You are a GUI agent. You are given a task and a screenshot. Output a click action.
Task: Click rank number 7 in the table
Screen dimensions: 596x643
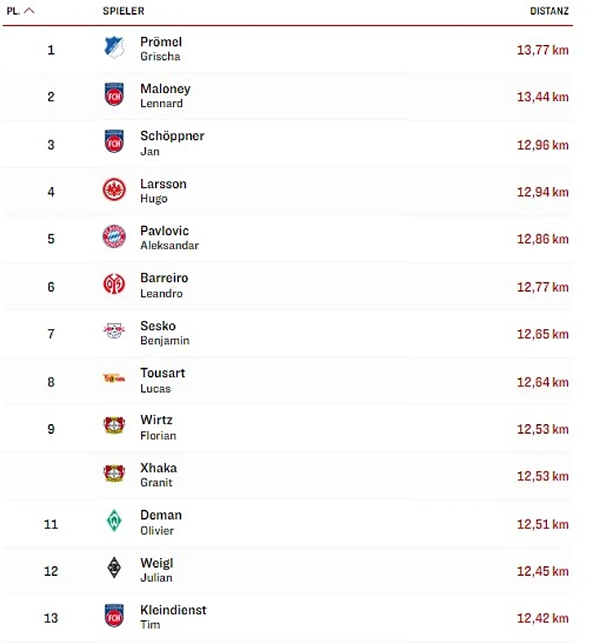[x=51, y=334]
